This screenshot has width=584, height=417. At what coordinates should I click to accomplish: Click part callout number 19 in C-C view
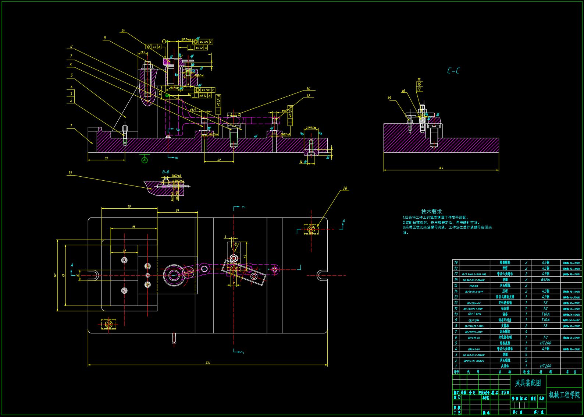(x=389, y=98)
